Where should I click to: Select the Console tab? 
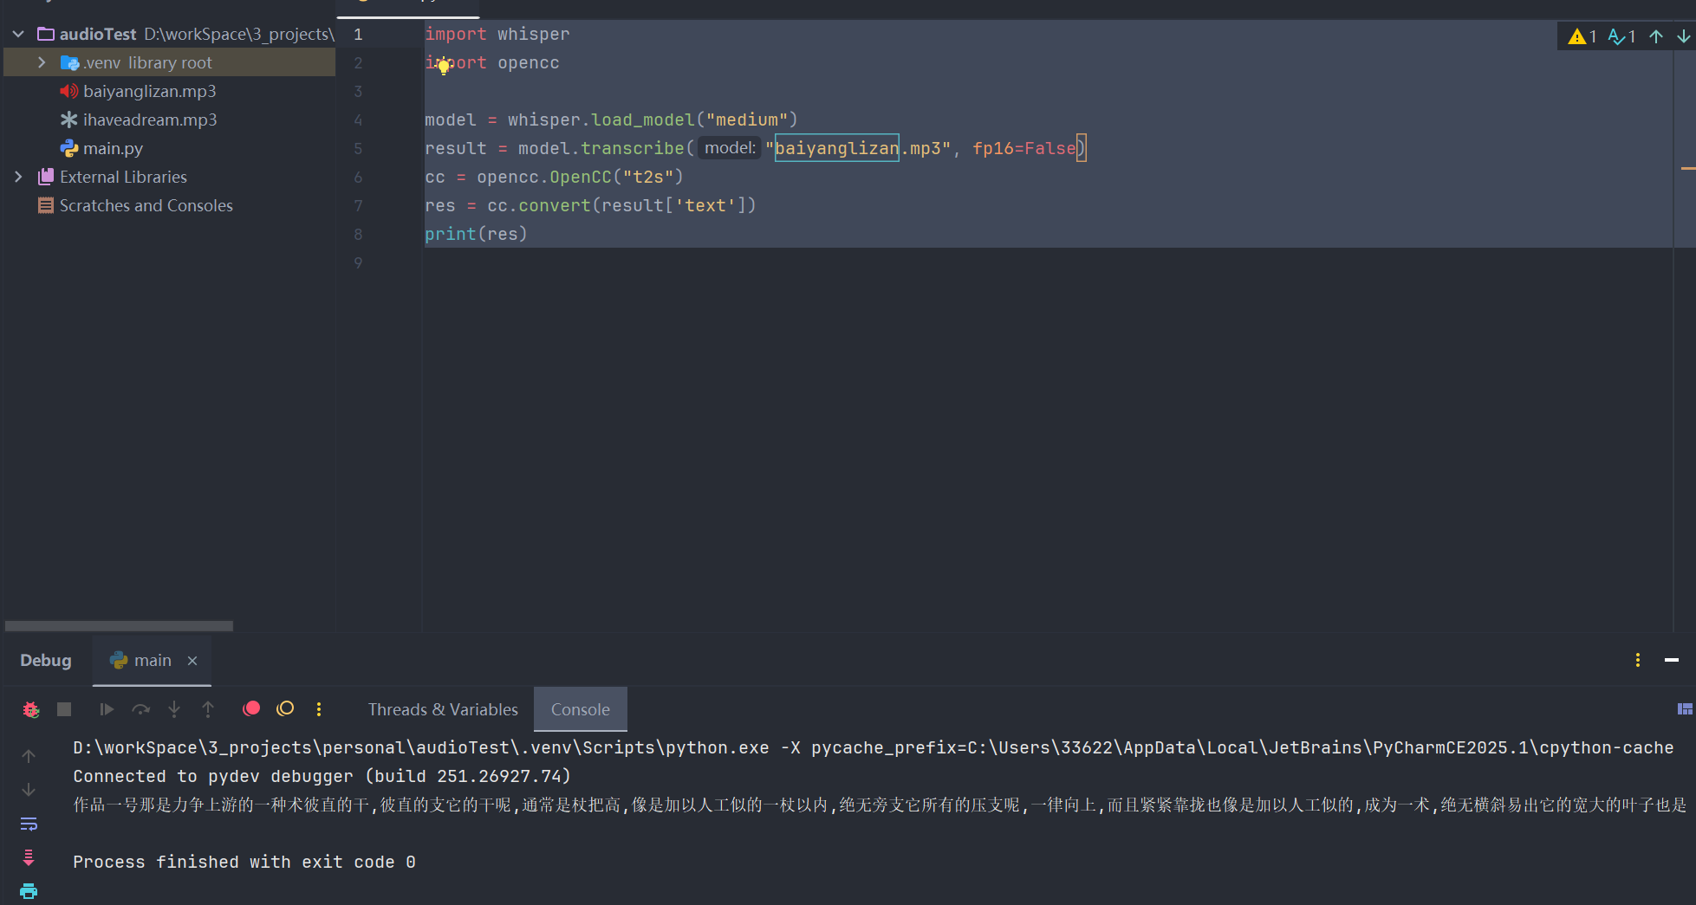point(580,709)
